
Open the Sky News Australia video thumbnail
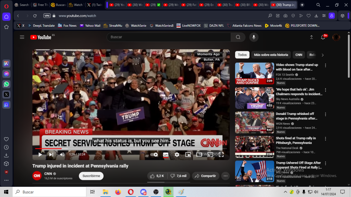(255, 98)
